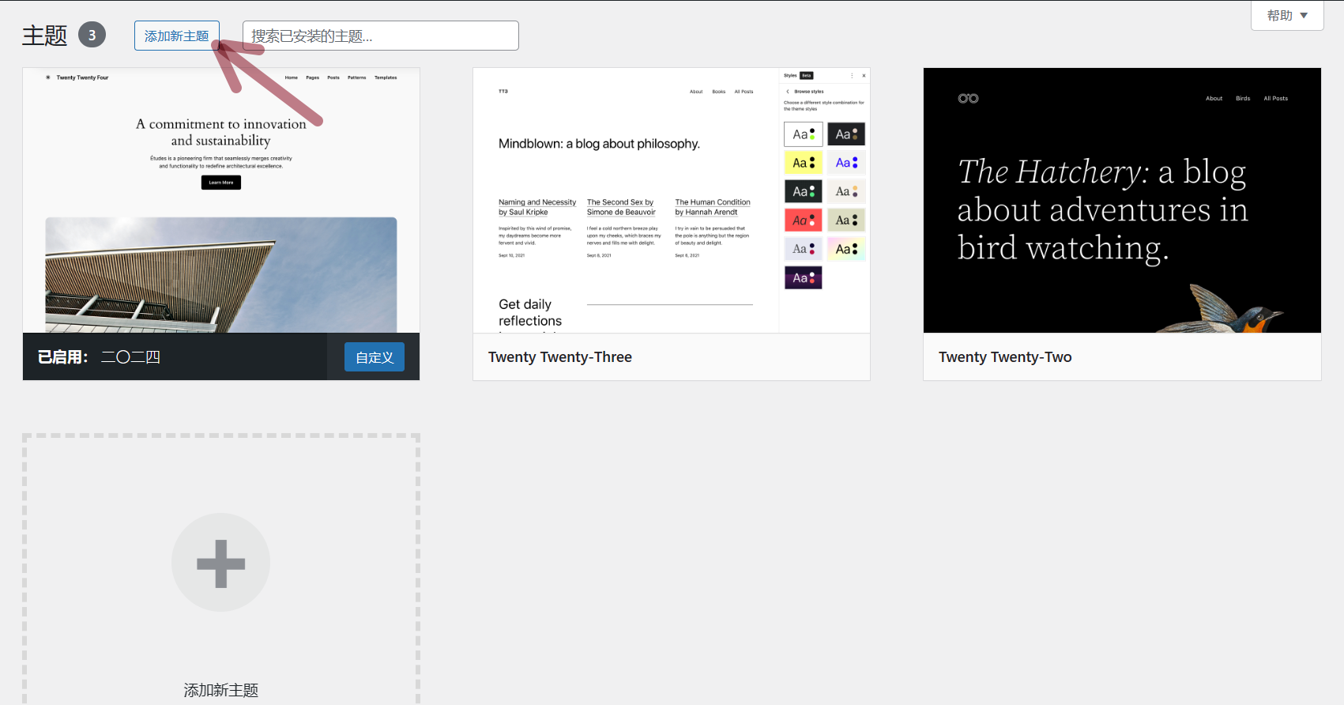Focus the search installed themes field

coord(381,36)
